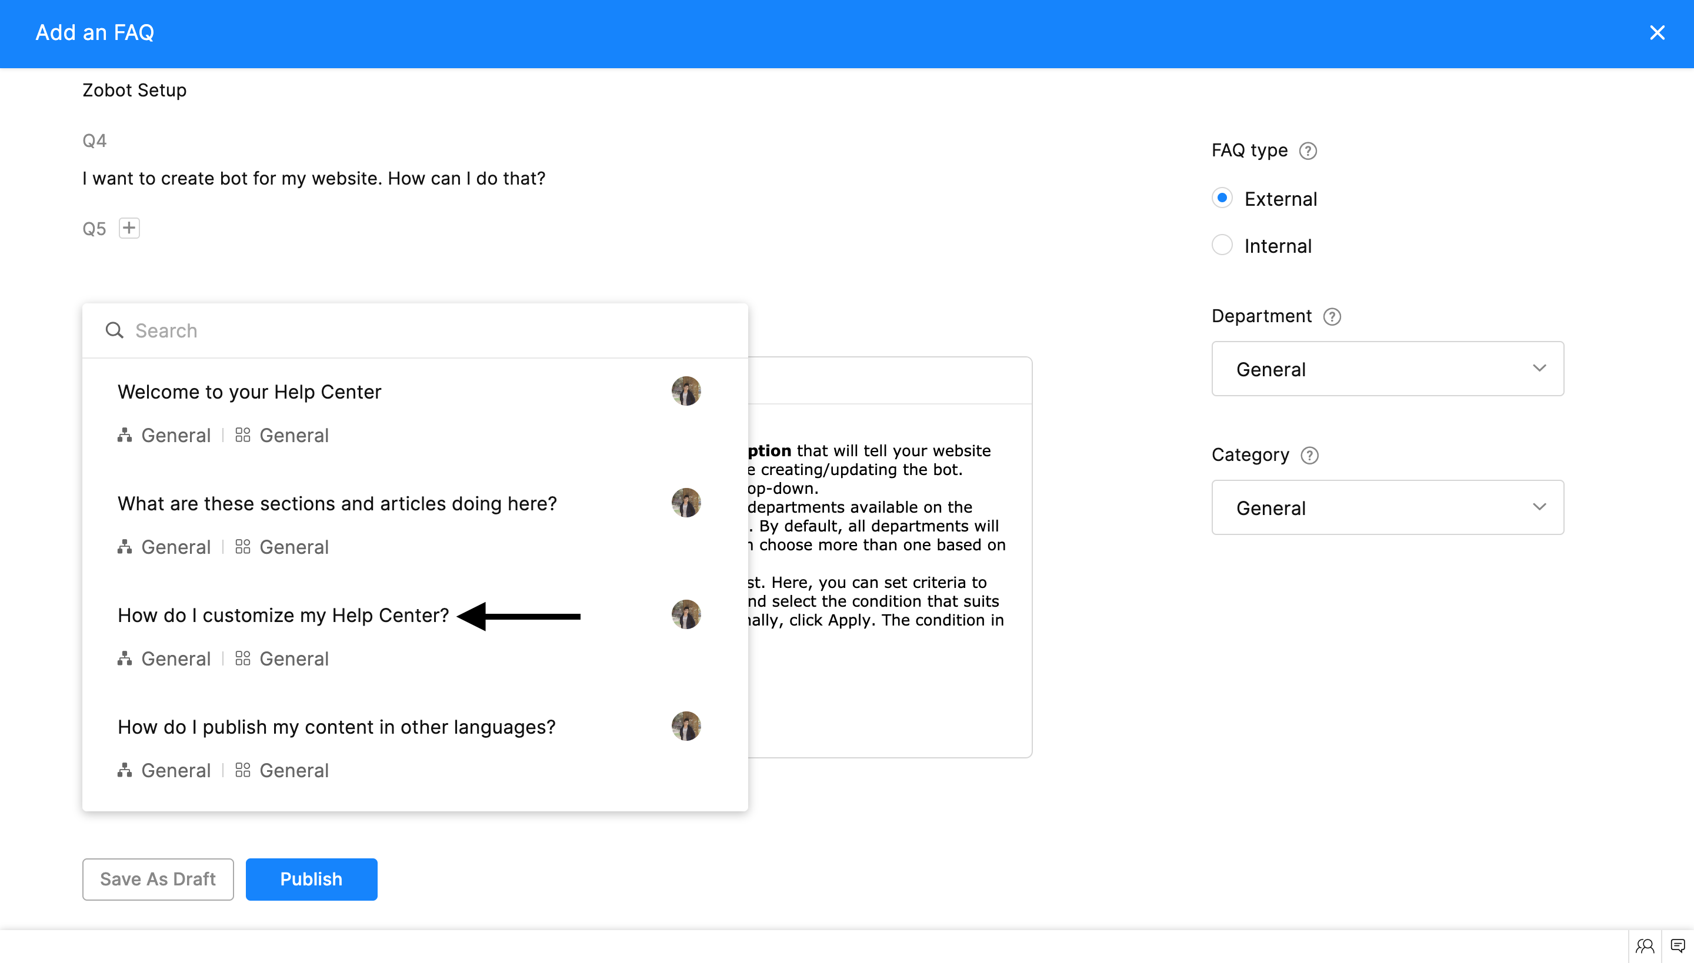Screen dimensions: 1694x963
Task: Click the plus icon next to Q5
Action: coord(129,228)
